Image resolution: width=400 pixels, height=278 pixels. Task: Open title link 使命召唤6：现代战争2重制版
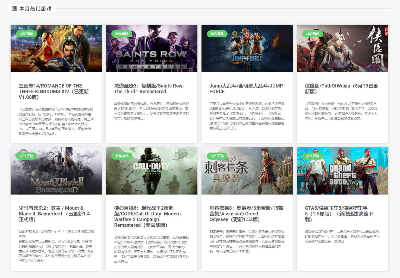(x=147, y=216)
